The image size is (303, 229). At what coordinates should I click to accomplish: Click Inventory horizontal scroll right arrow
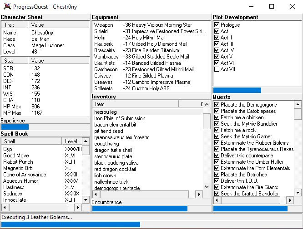199,195
